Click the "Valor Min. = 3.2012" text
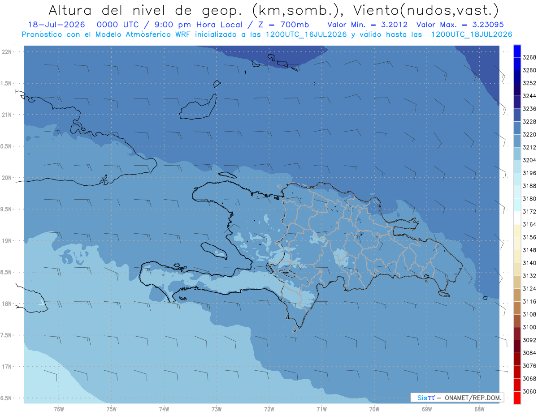 click(x=368, y=25)
